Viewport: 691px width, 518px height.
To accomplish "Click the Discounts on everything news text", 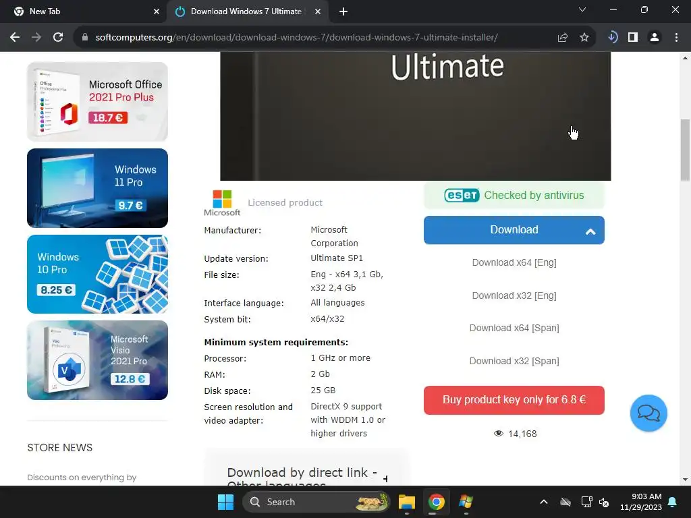I will [82, 478].
